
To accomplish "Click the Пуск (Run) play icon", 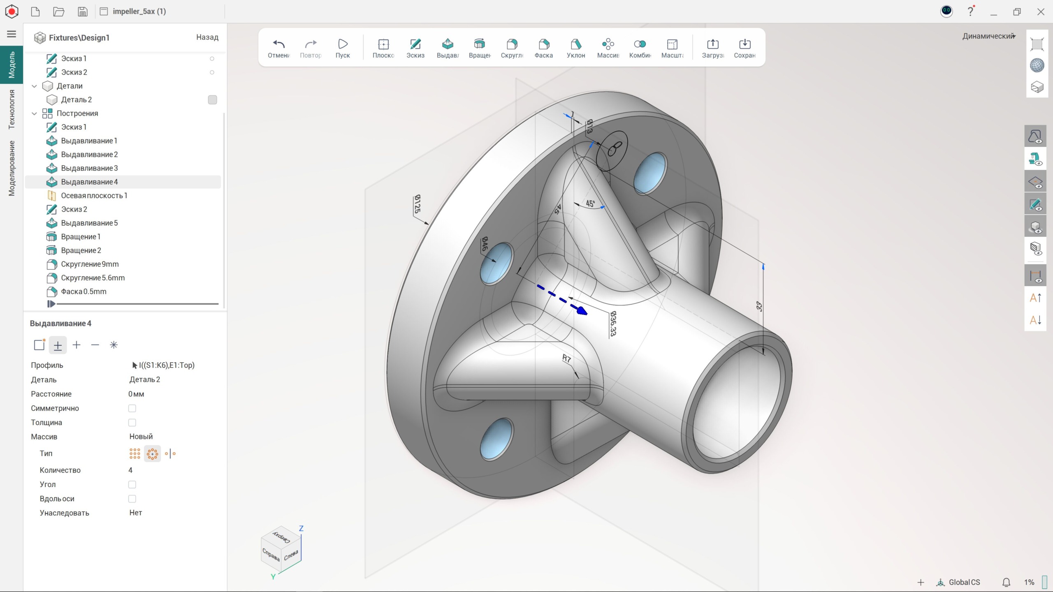I will coord(343,44).
